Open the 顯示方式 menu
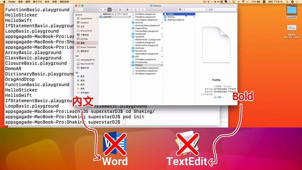The width and height of the screenshot is (302, 170). (37, 1)
